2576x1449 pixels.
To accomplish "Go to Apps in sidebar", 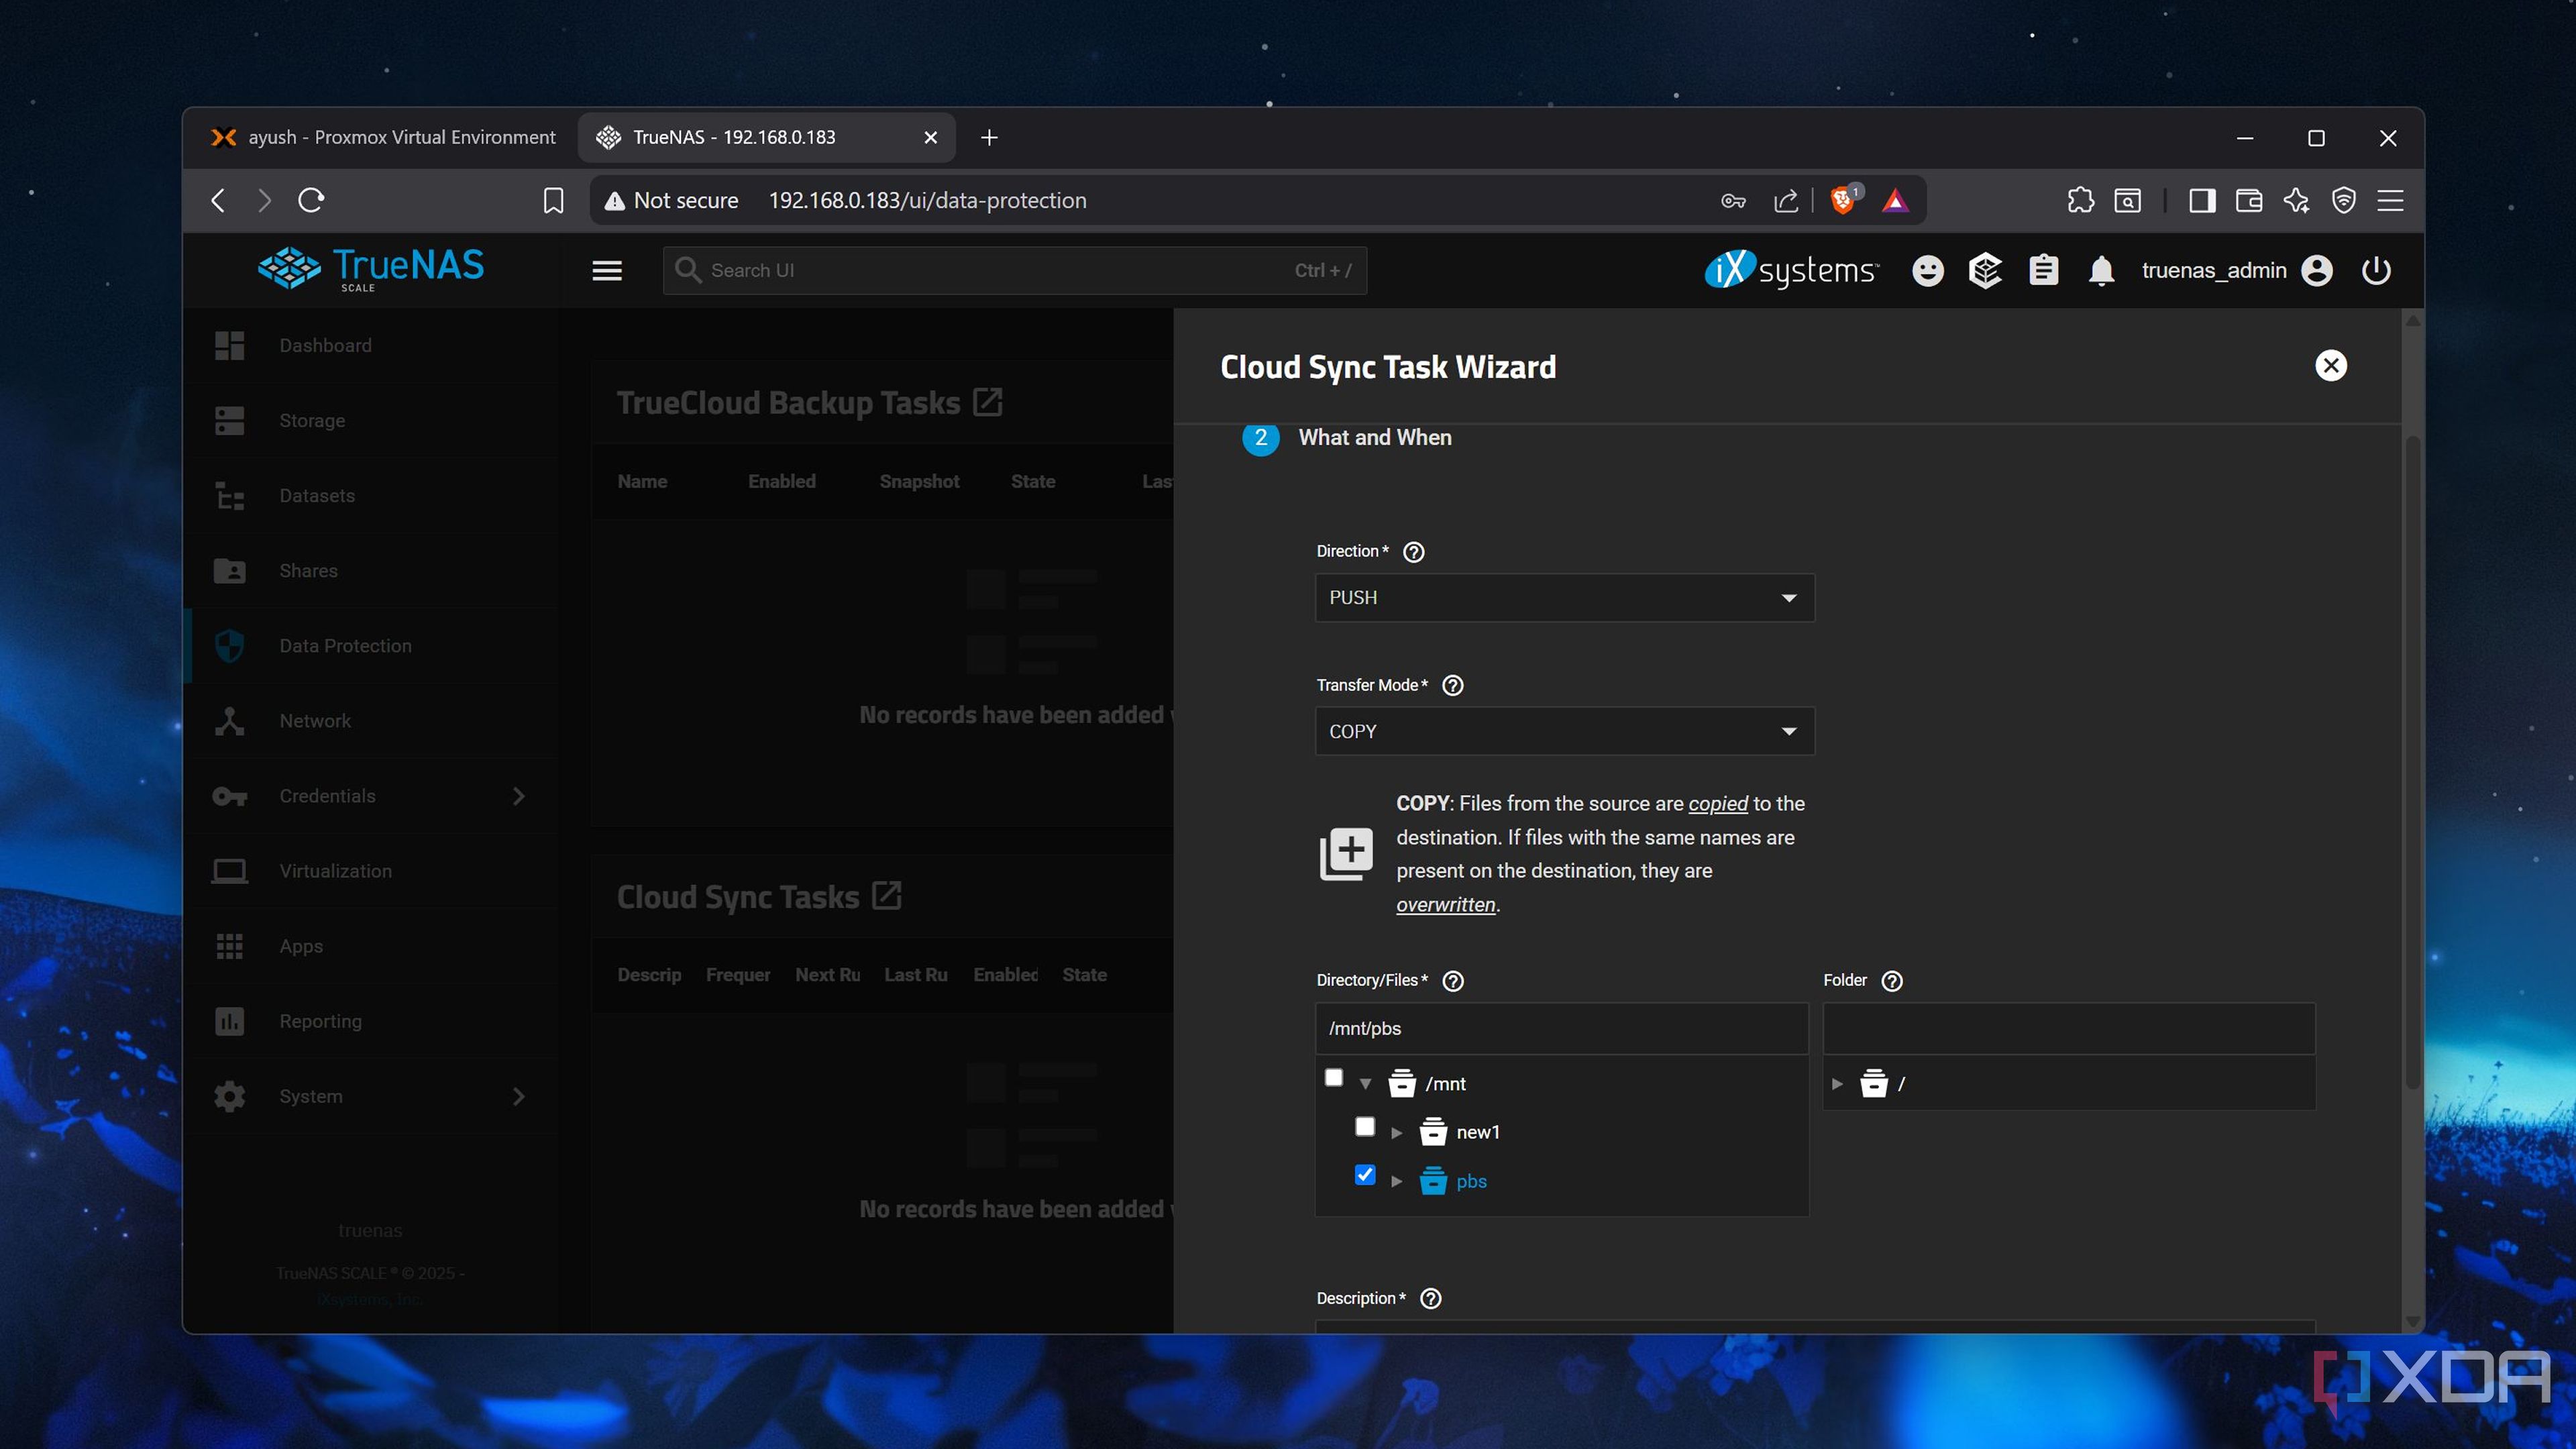I will point(371,945).
